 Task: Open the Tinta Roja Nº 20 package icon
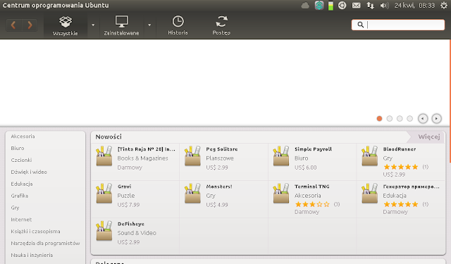[x=104, y=156]
